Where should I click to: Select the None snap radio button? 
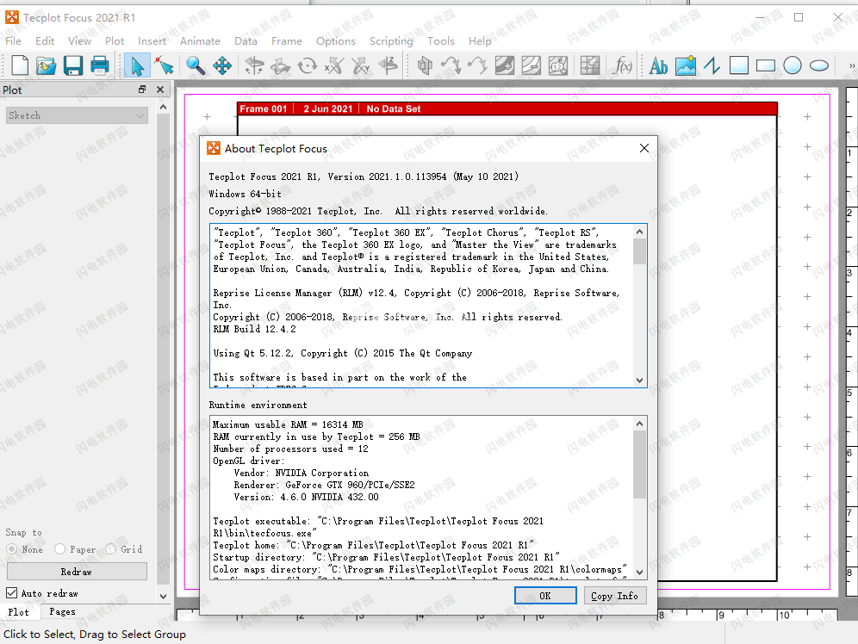pos(12,549)
